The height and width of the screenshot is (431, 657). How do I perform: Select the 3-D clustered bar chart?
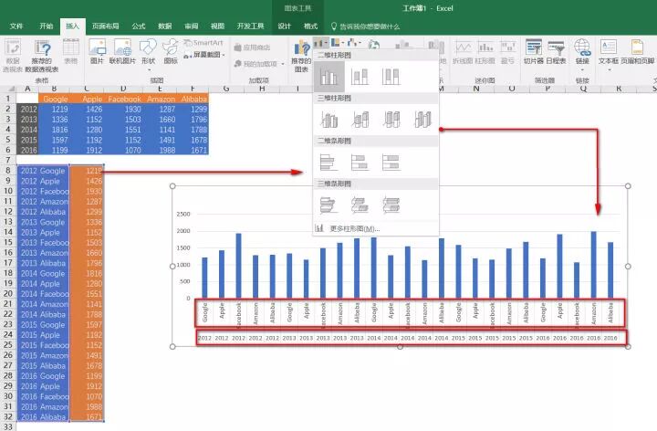[x=328, y=205]
